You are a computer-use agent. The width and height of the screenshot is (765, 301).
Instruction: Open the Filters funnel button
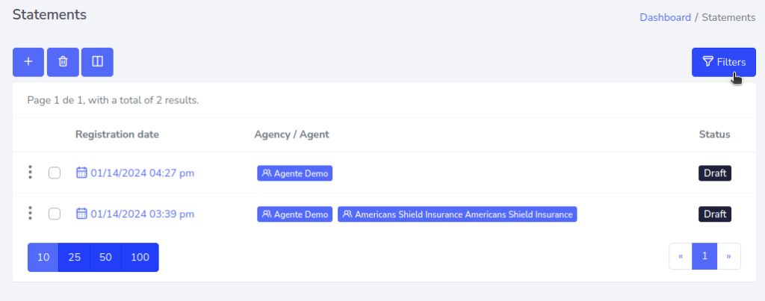(x=723, y=62)
